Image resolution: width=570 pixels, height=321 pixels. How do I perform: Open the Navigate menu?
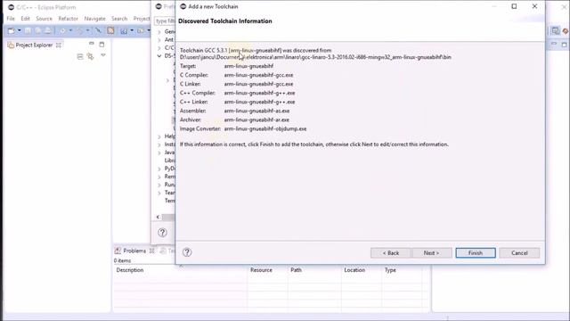95,19
